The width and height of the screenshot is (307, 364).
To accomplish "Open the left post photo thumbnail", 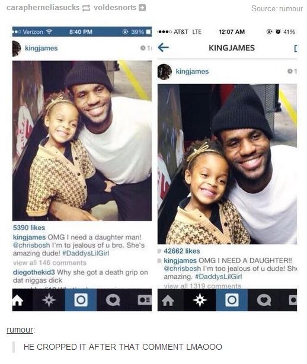I will tap(82, 141).
